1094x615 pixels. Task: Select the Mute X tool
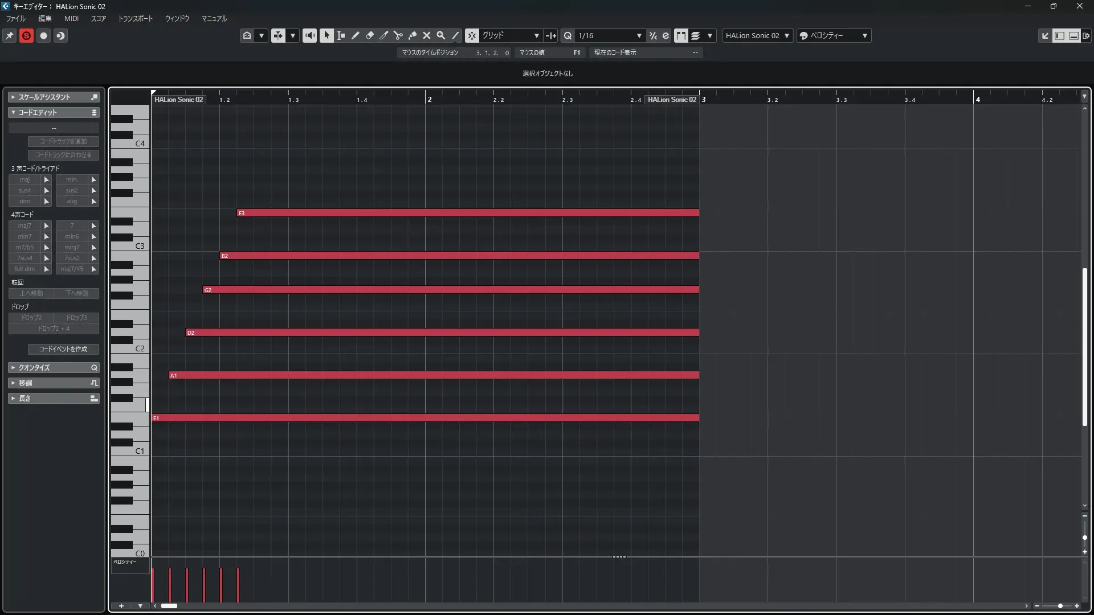click(426, 35)
